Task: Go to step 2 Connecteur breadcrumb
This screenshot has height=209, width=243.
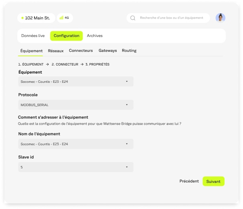Action: coord(65,64)
